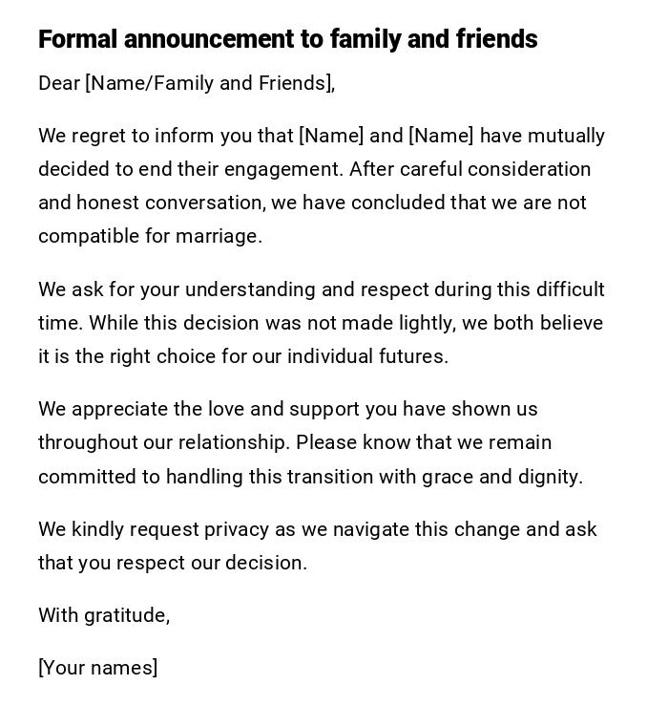Select the [Name/Family and Friends] placeholder

pyautogui.click(x=210, y=83)
